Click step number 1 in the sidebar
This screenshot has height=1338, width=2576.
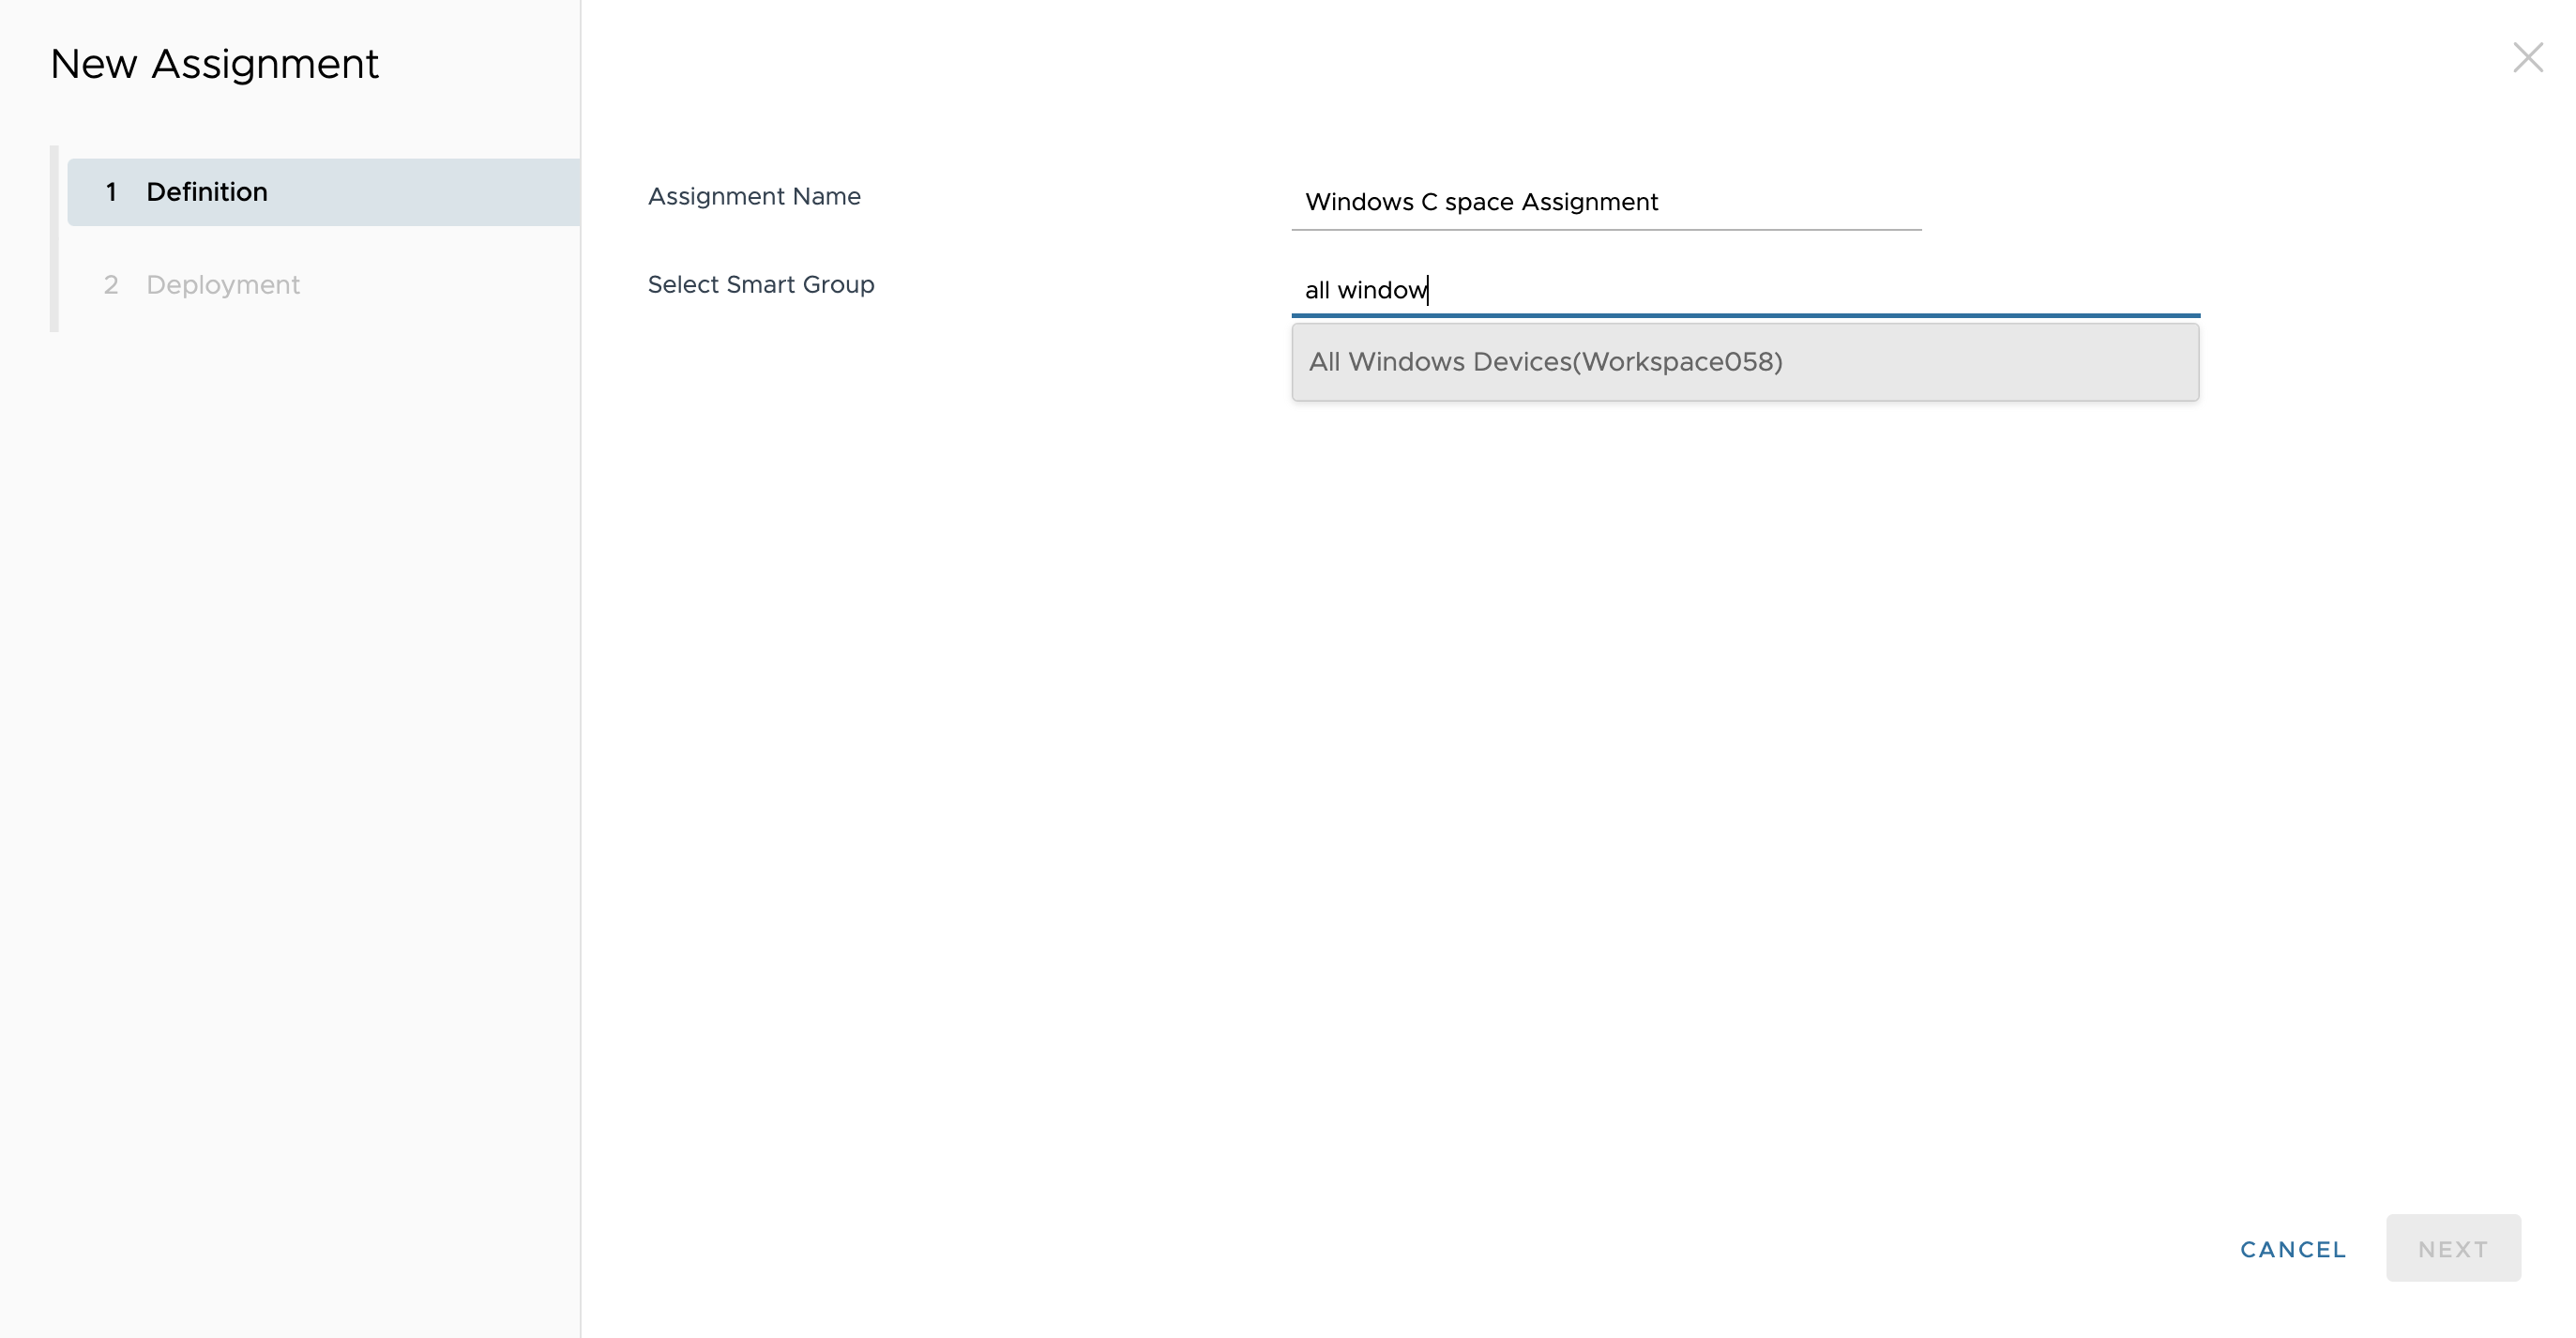click(112, 192)
